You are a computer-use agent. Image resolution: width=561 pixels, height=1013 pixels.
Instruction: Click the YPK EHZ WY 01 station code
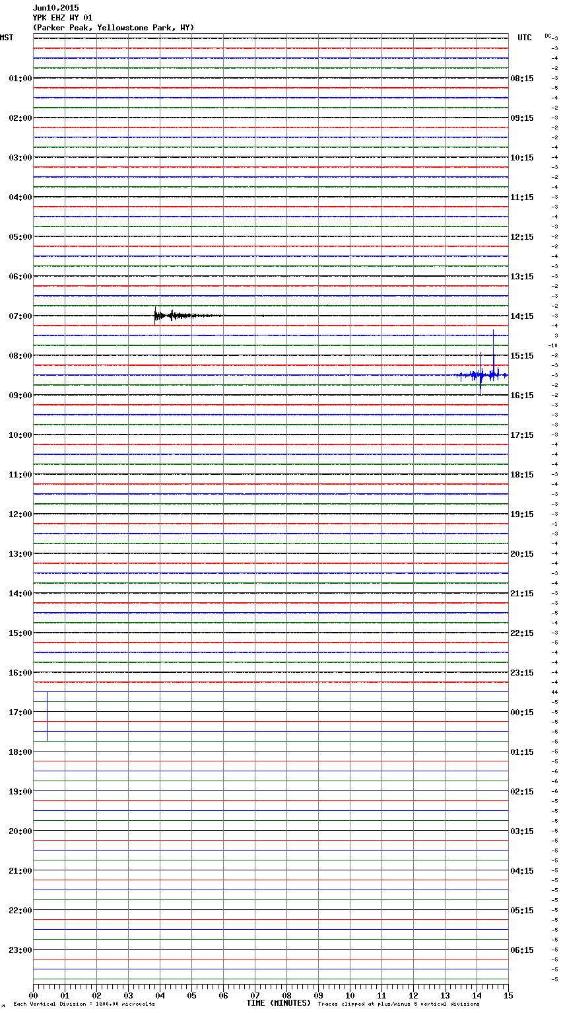[63, 18]
